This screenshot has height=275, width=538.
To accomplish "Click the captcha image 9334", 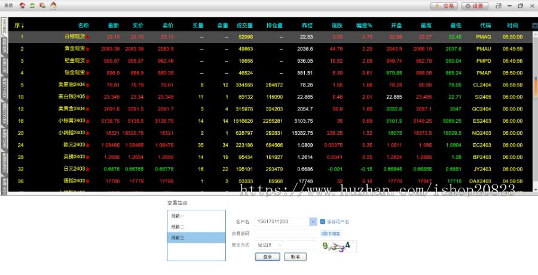I will coord(338,246).
